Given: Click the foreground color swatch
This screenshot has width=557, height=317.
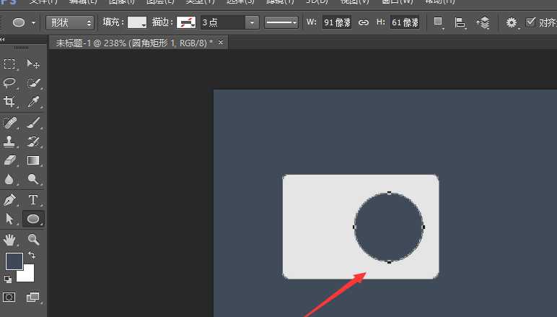Looking at the screenshot, I should (14, 261).
